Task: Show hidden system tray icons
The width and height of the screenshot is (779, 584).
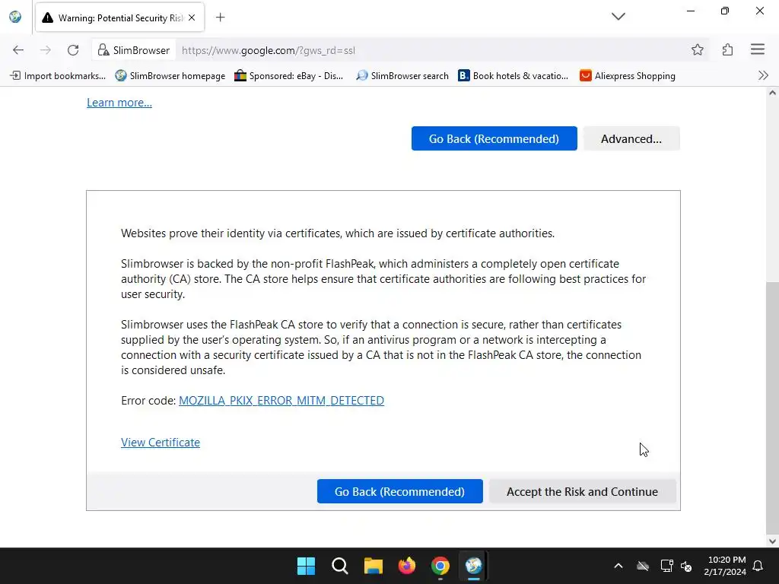Action: pos(618,566)
